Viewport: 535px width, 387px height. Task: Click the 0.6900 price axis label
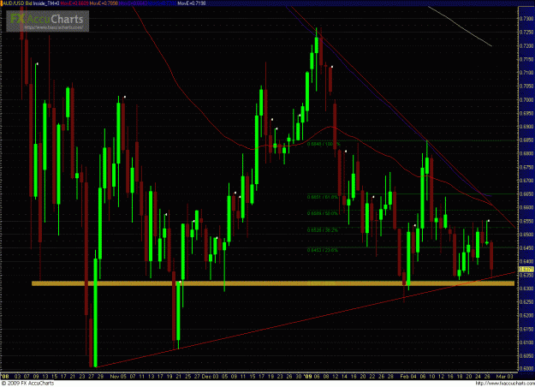pyautogui.click(x=526, y=126)
